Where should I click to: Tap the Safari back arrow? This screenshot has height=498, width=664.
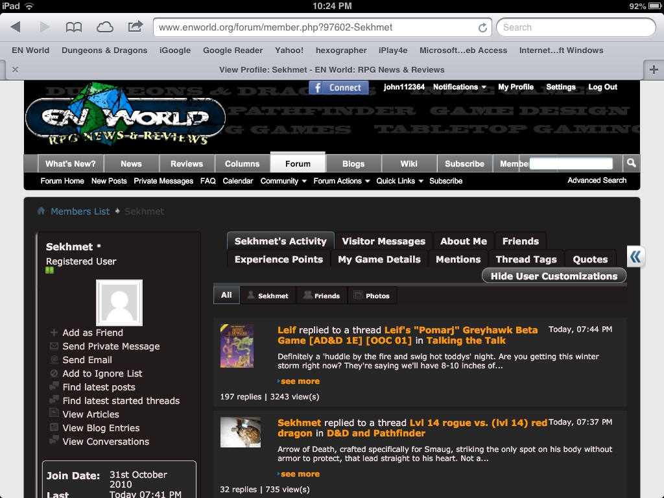[16, 27]
